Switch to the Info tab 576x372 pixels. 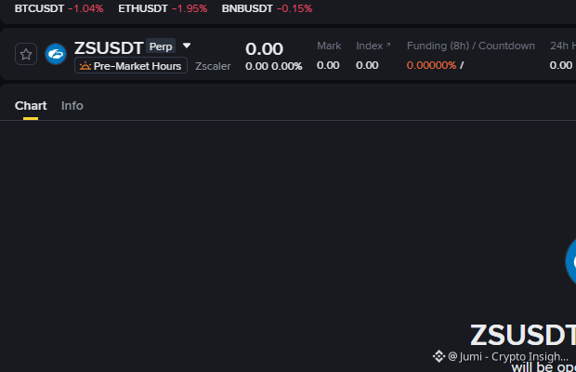click(x=72, y=106)
